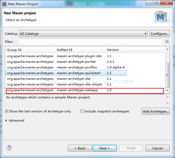Click the archetype list scroll down arrow
Screen dimensions: 175x158
167,91
